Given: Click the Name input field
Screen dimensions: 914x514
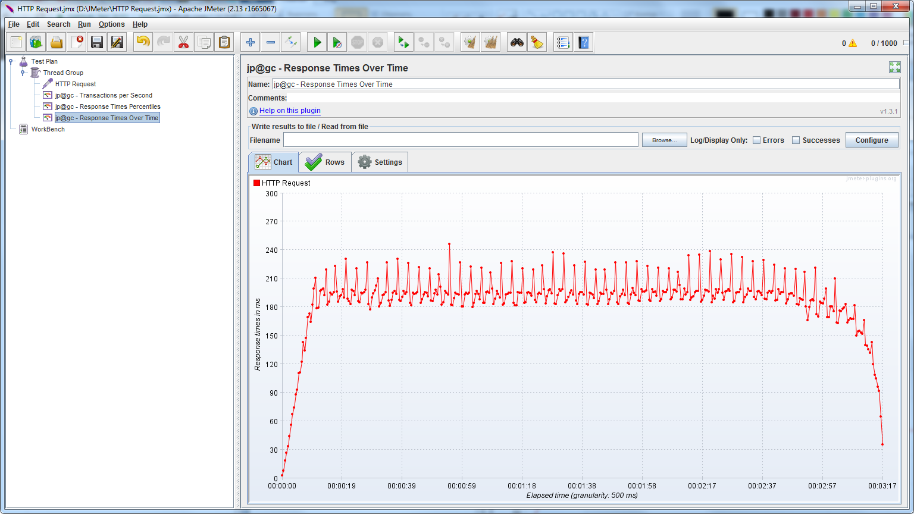Looking at the screenshot, I should 586,84.
